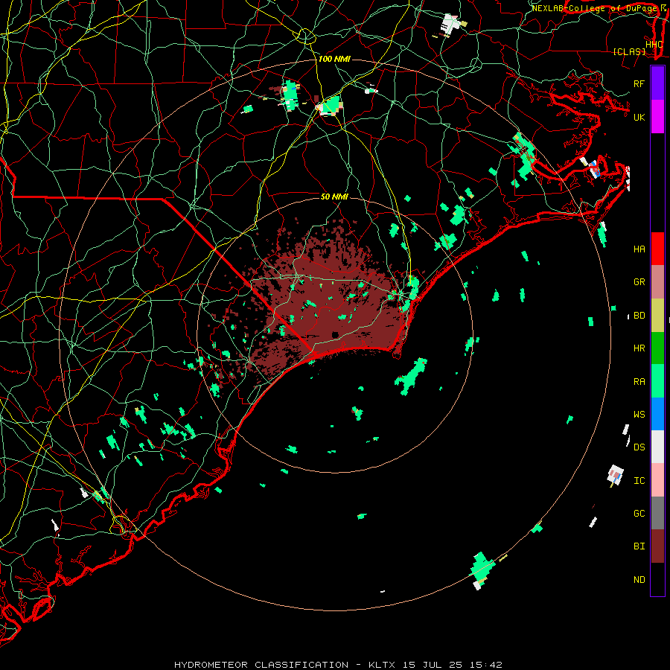Click the WS legend label
The width and height of the screenshot is (670, 670).
[x=639, y=415]
